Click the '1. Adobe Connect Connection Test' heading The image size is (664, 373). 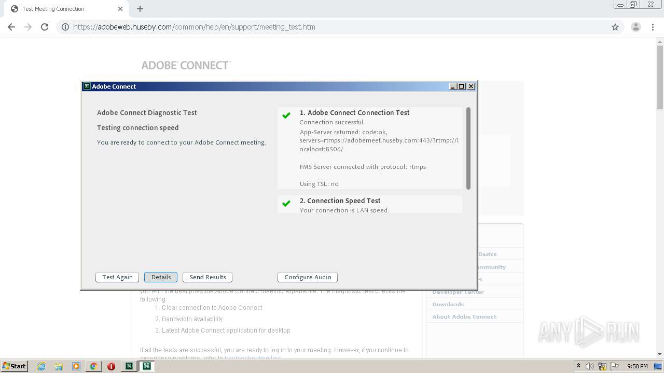[354, 112]
